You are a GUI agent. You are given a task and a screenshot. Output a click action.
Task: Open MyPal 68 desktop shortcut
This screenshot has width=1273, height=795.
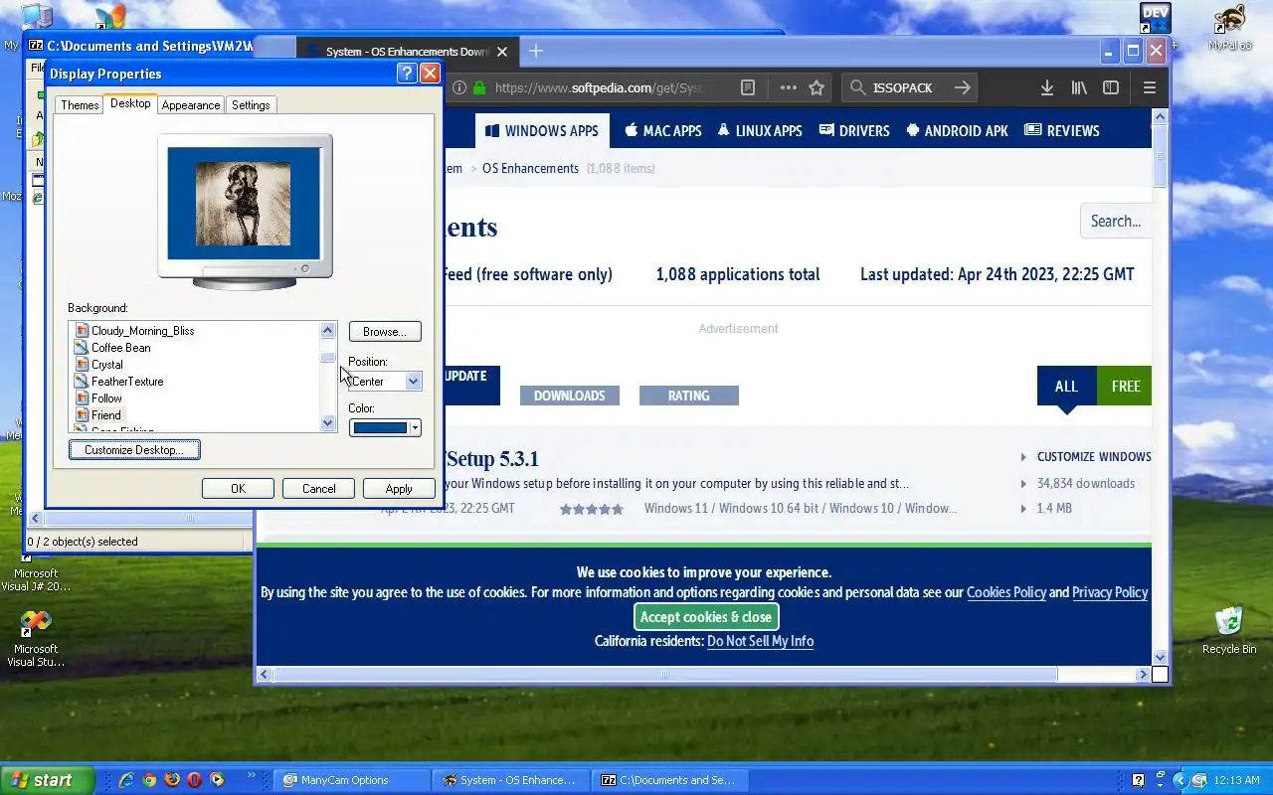point(1230,27)
